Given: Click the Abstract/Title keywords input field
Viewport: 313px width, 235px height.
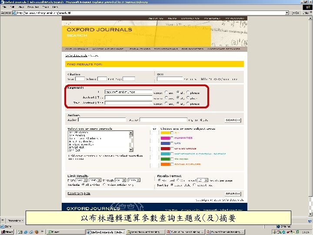Looking at the screenshot, I should [x=128, y=97].
